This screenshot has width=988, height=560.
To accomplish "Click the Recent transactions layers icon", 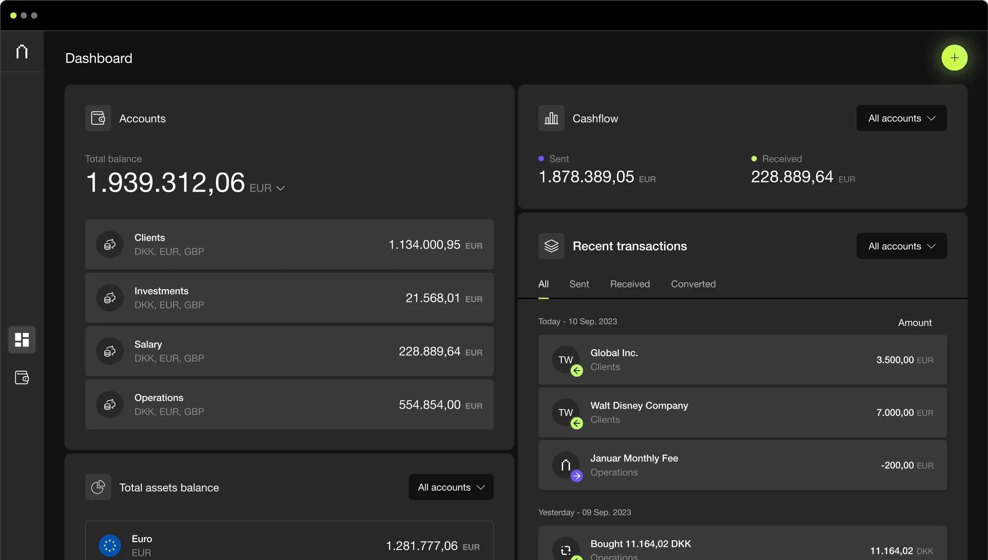I will 551,246.
